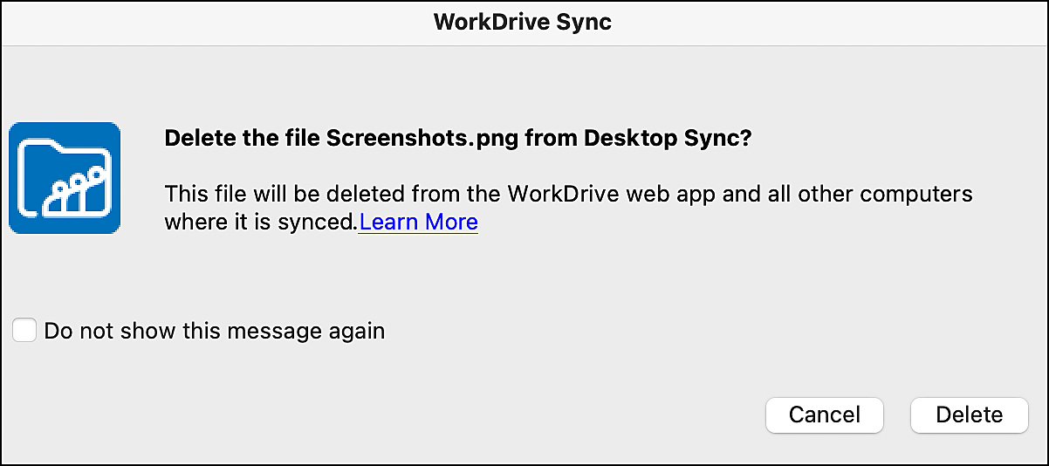Open the Learn More link
Image resolution: width=1049 pixels, height=466 pixels.
pyautogui.click(x=418, y=222)
